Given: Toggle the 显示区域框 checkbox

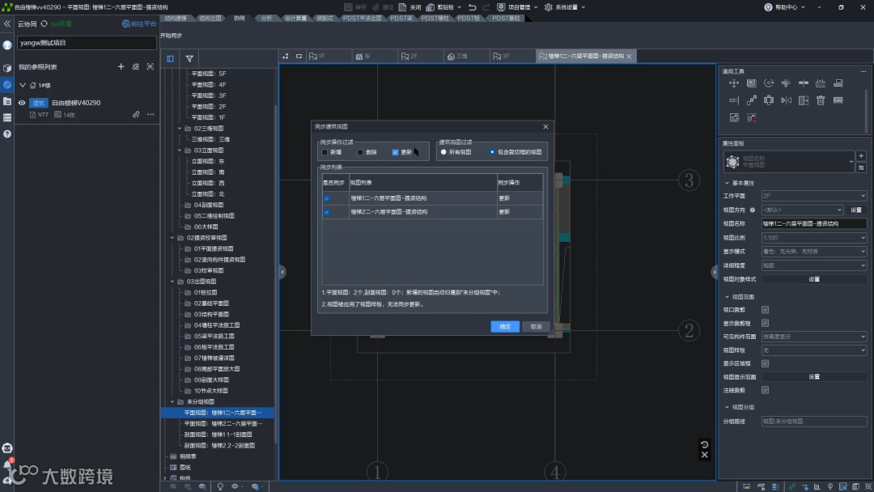Looking at the screenshot, I should click(x=766, y=363).
